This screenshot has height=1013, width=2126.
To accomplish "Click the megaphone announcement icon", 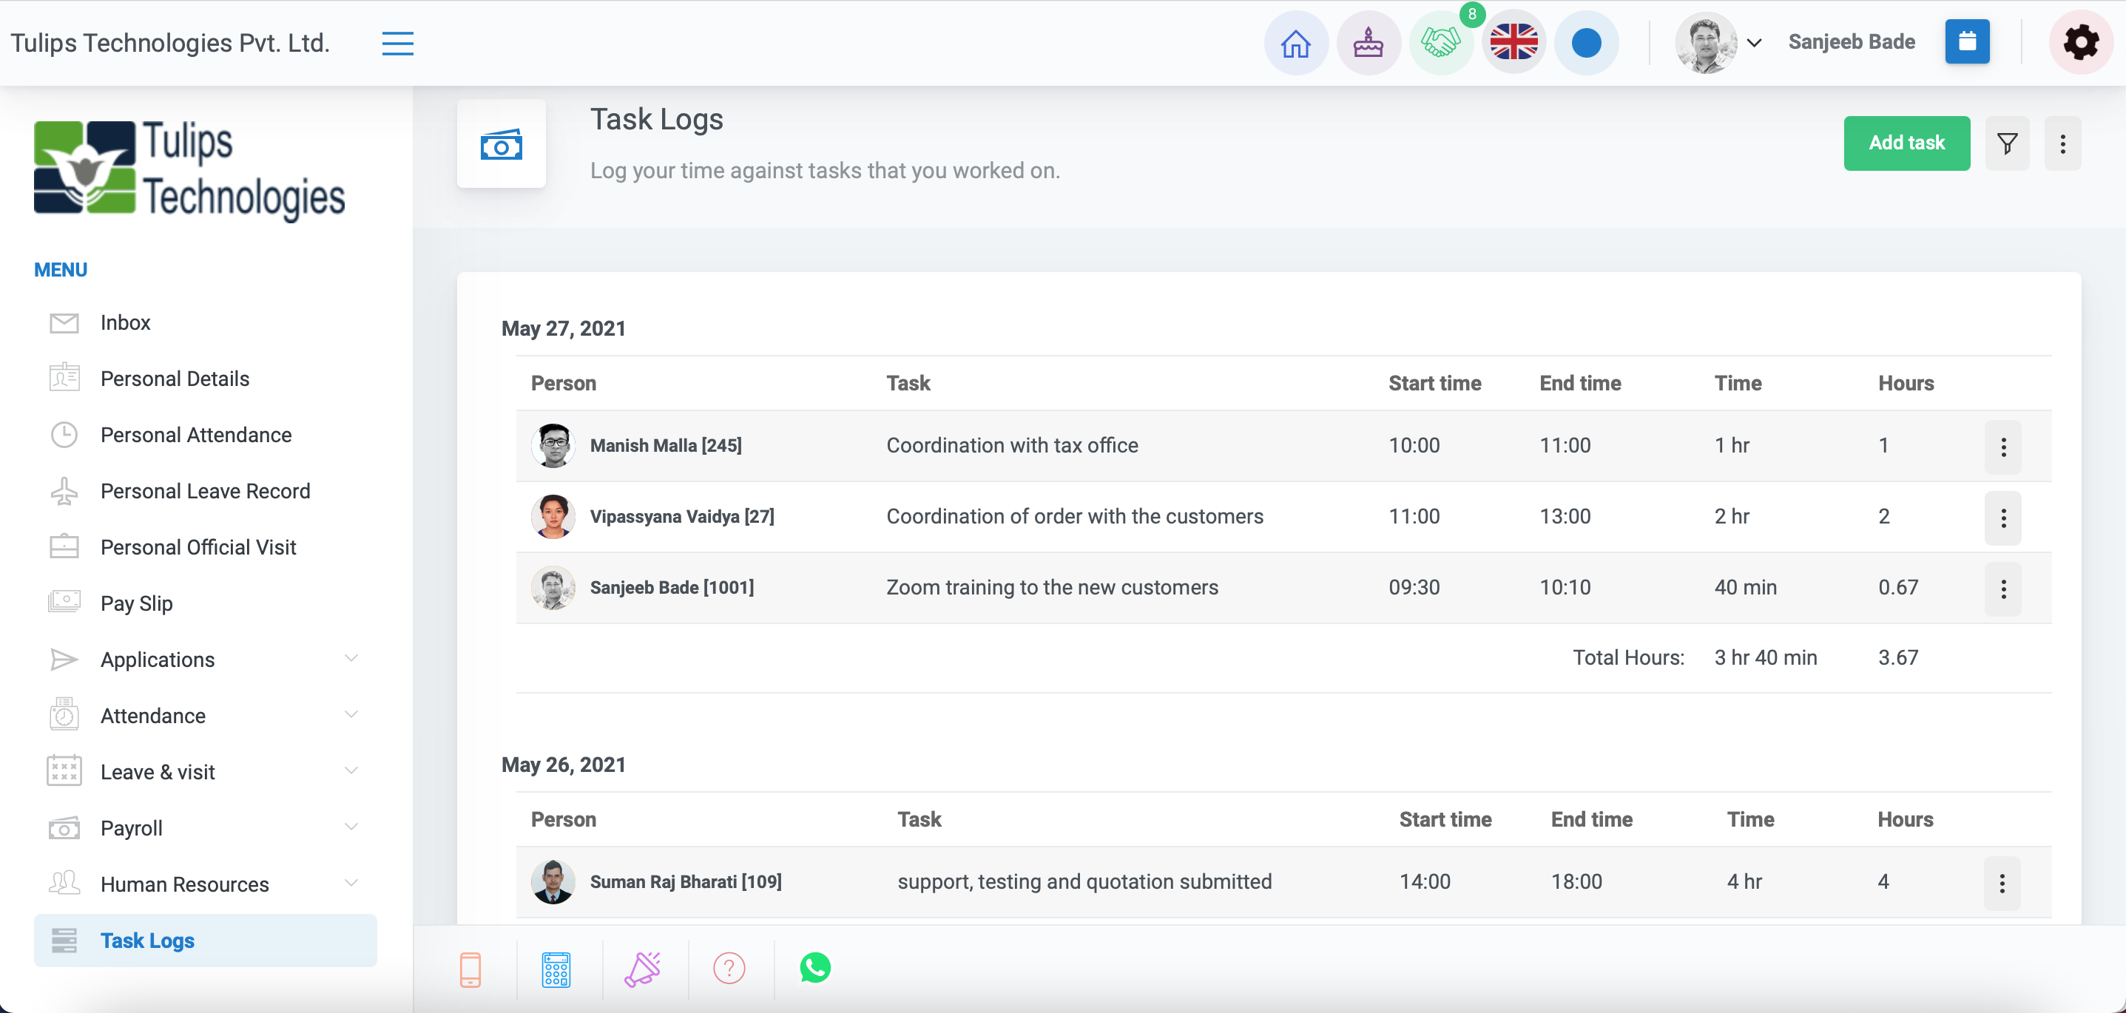I will click(643, 969).
